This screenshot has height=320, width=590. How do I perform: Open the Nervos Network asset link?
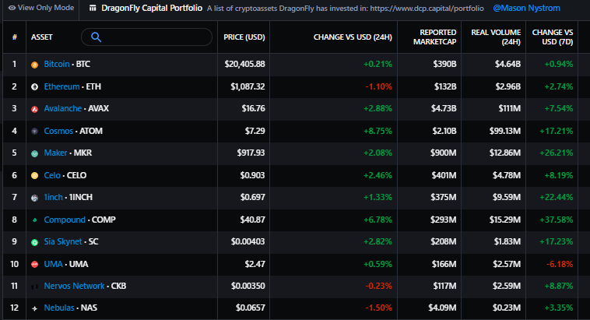[74, 286]
